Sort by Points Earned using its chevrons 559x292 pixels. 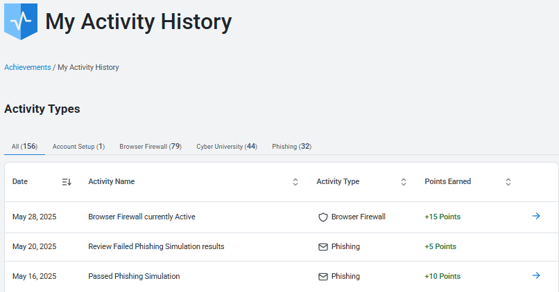coord(508,182)
